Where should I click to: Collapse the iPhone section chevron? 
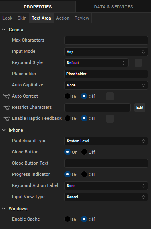[x=4, y=130]
